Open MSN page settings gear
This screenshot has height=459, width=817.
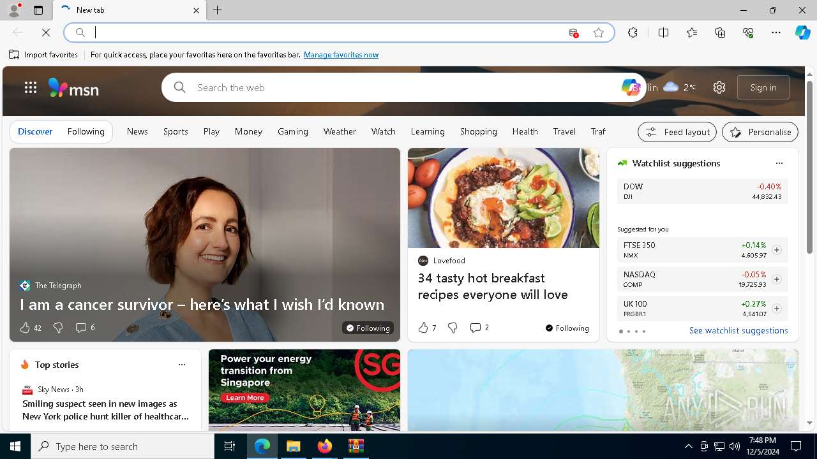coord(719,87)
